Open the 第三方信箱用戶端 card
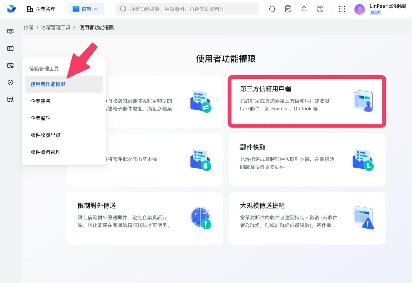The width and height of the screenshot is (412, 283). coord(307,102)
